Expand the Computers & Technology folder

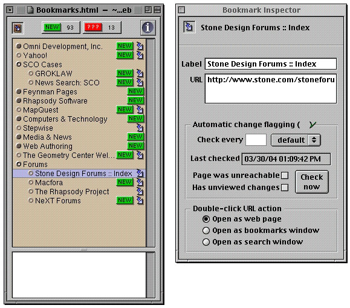[19, 119]
